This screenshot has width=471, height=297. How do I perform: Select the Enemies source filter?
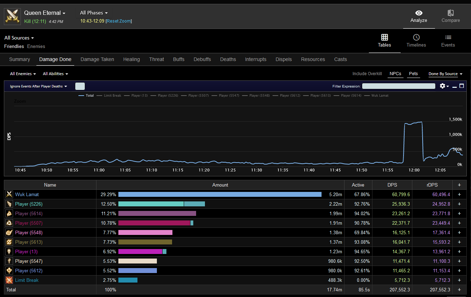point(36,46)
